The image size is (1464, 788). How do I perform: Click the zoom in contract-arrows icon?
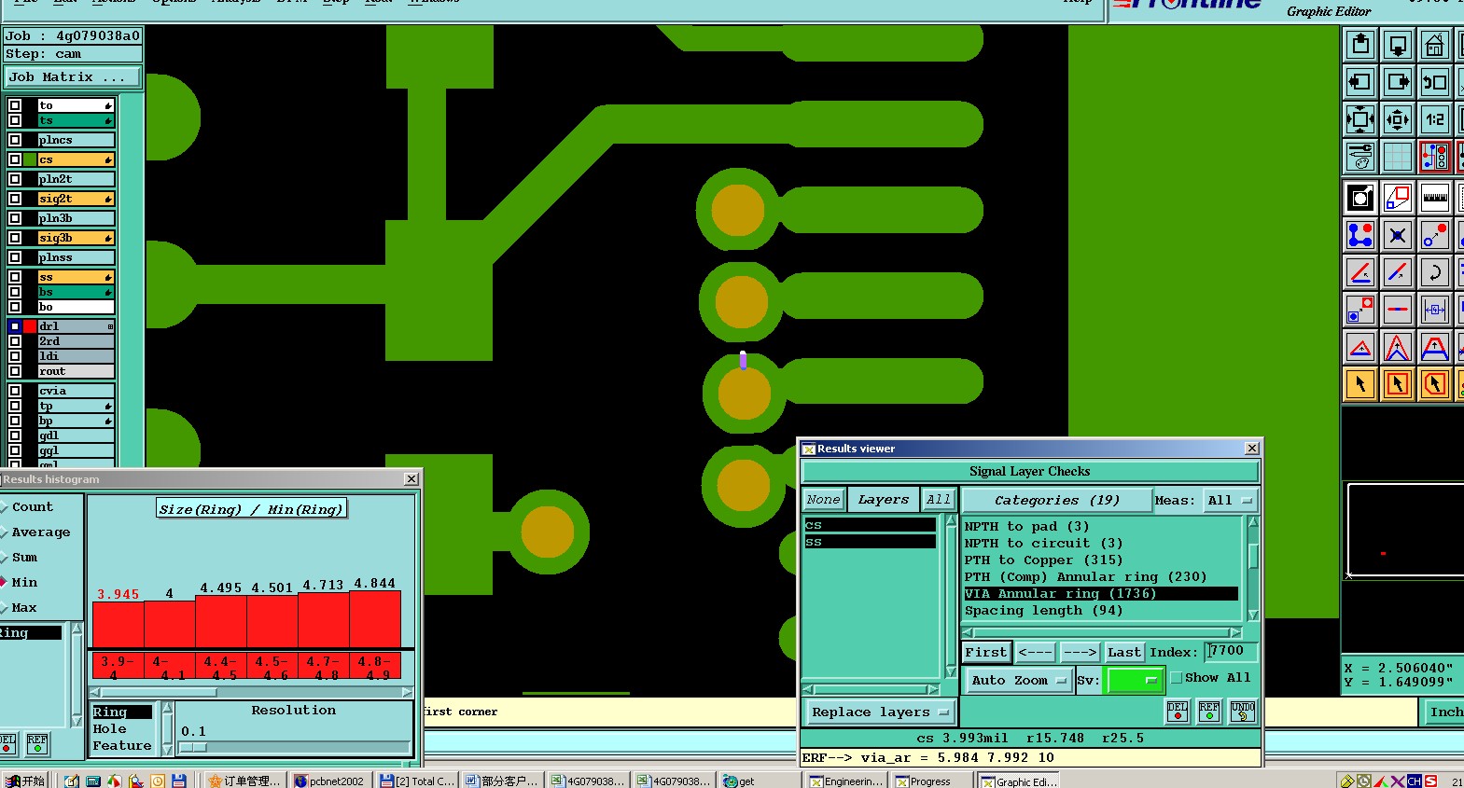(1398, 119)
